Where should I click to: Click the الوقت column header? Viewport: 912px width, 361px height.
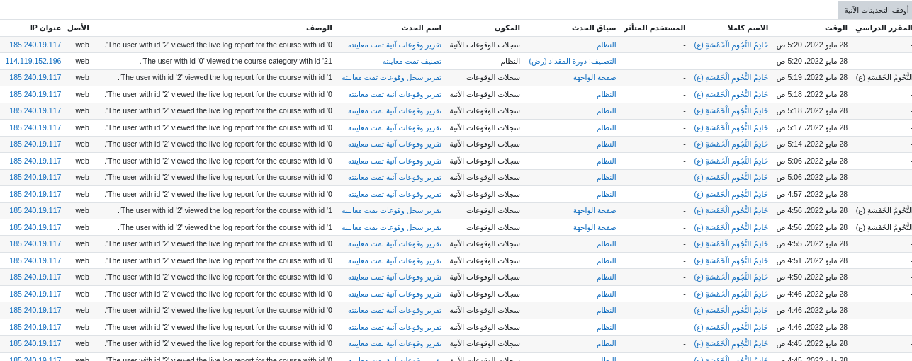coord(835,28)
